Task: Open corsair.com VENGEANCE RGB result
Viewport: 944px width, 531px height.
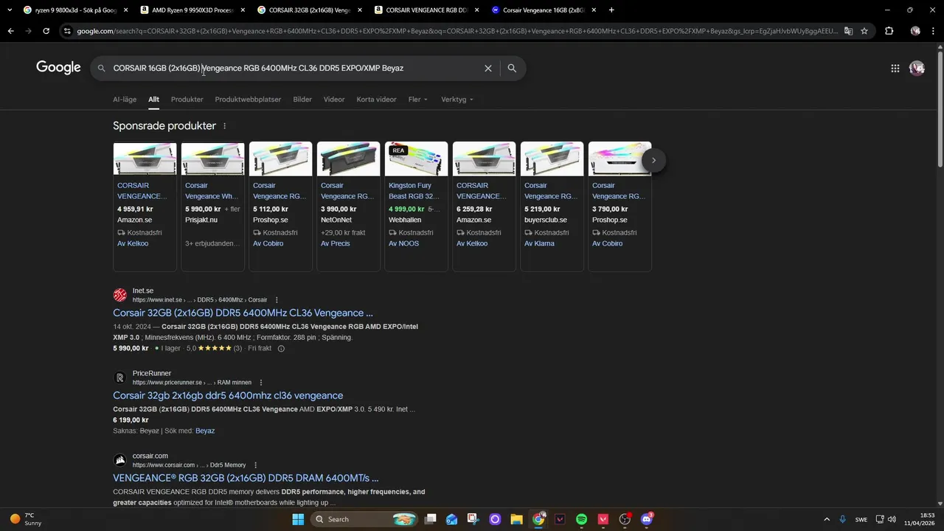Action: 246,478
